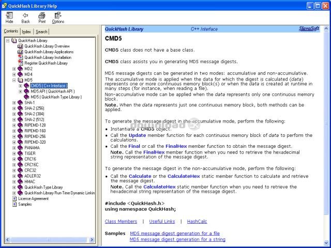Click the MD2 book icon
331x248 pixels.
click(20, 69)
